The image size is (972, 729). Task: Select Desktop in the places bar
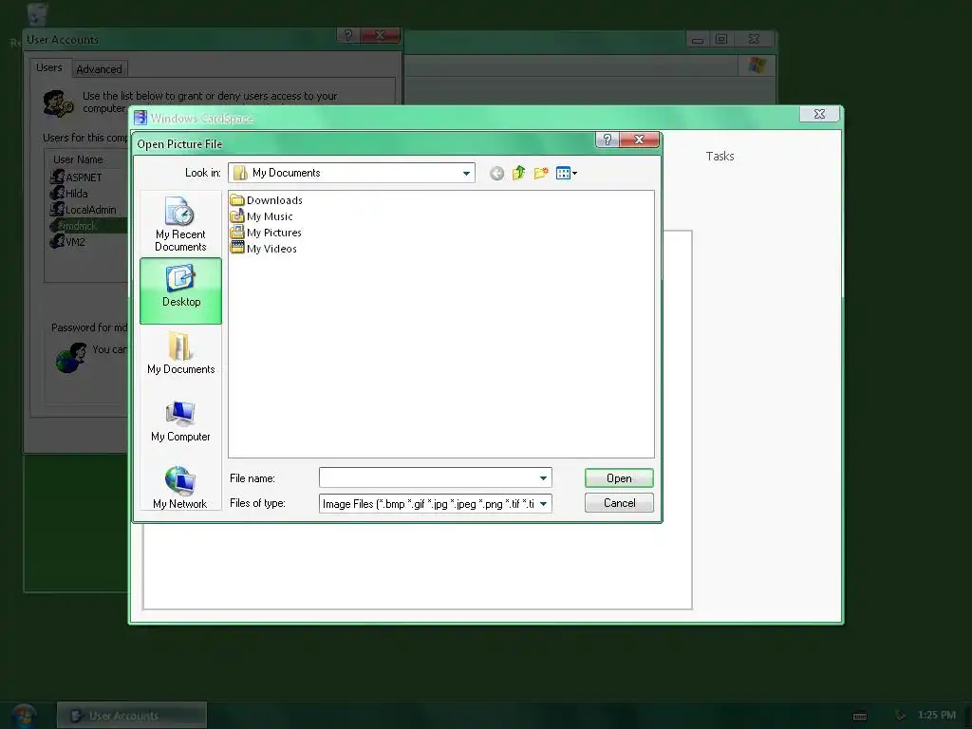(180, 290)
